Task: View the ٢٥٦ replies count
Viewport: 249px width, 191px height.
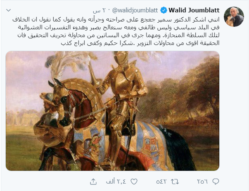Action: 202,182
